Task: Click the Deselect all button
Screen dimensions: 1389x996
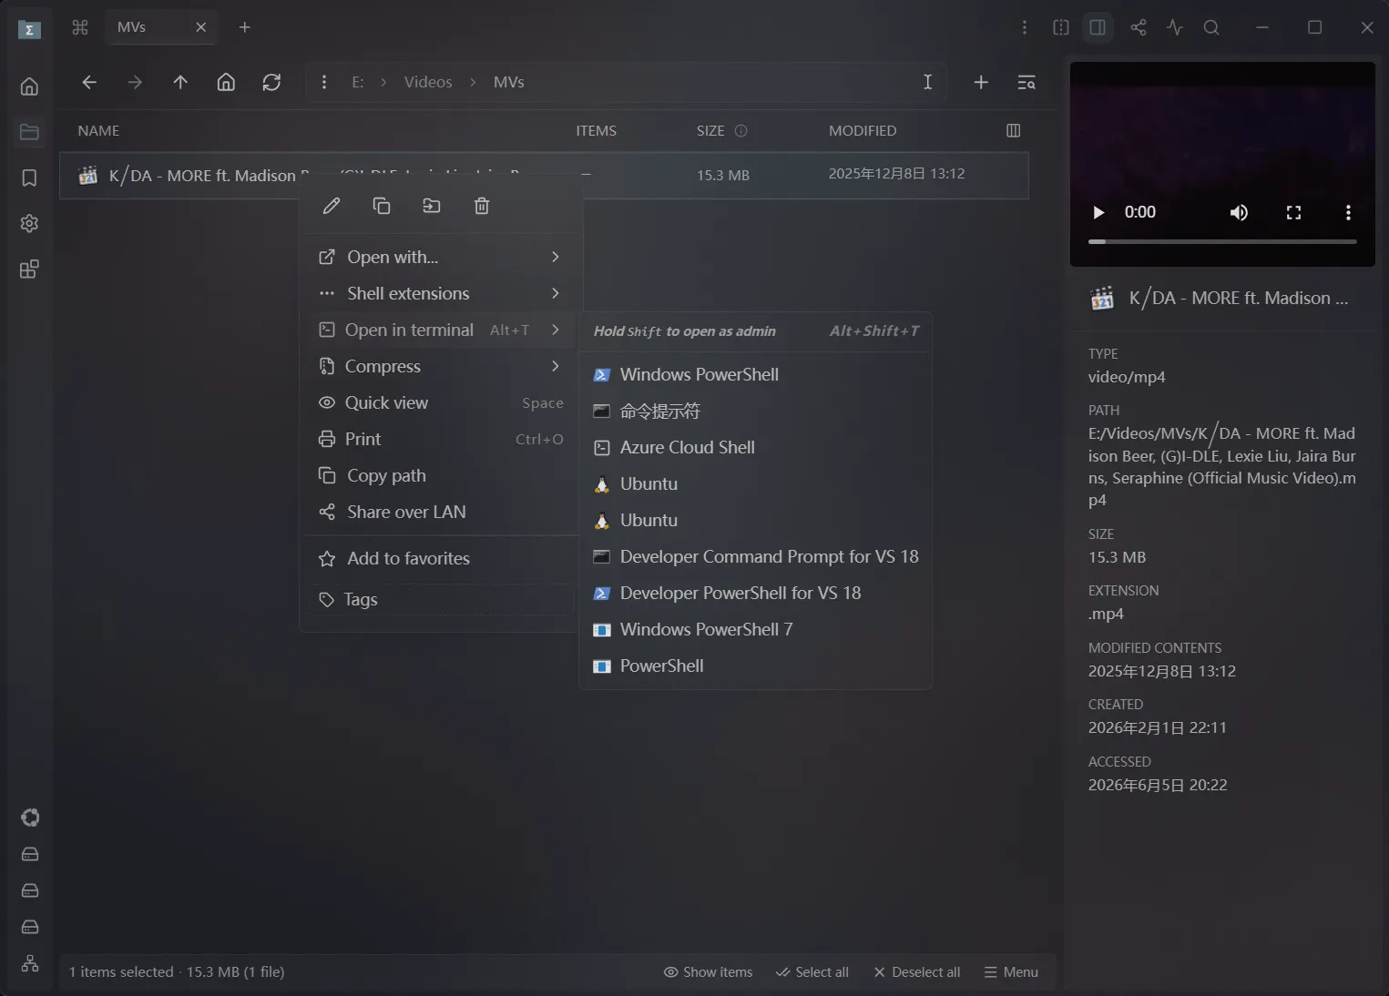Action: click(x=917, y=972)
